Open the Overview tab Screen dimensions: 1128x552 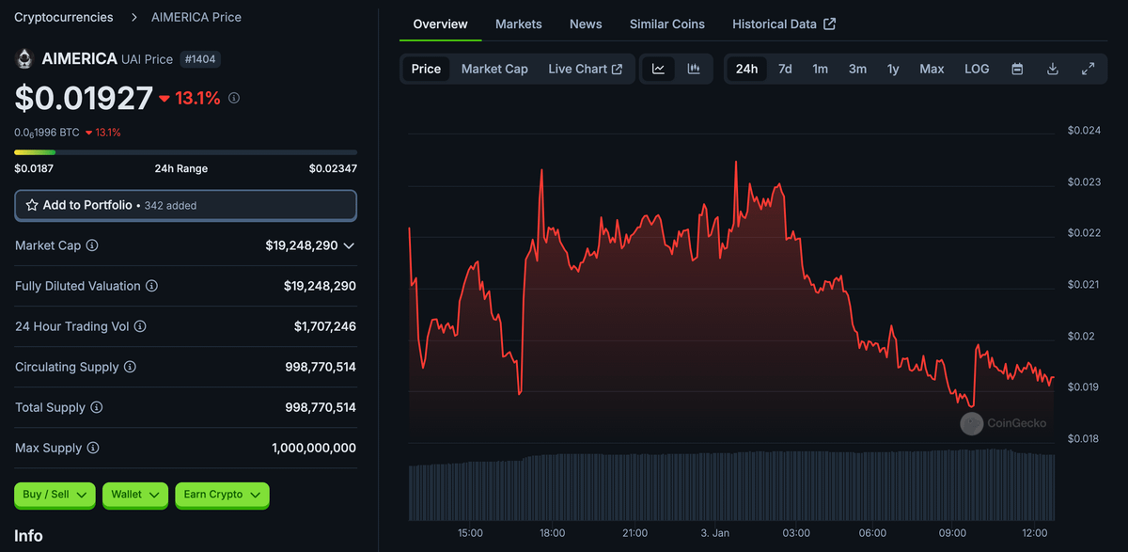[440, 24]
